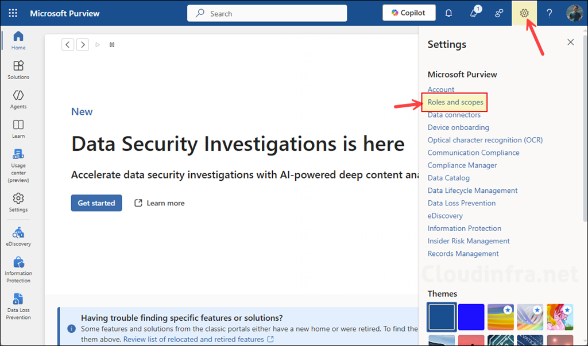The image size is (588, 346).
Task: Advance to the next carousel slide
Action: [x=83, y=44]
